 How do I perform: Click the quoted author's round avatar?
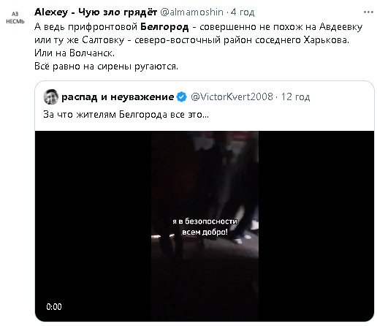pyautogui.click(x=51, y=96)
